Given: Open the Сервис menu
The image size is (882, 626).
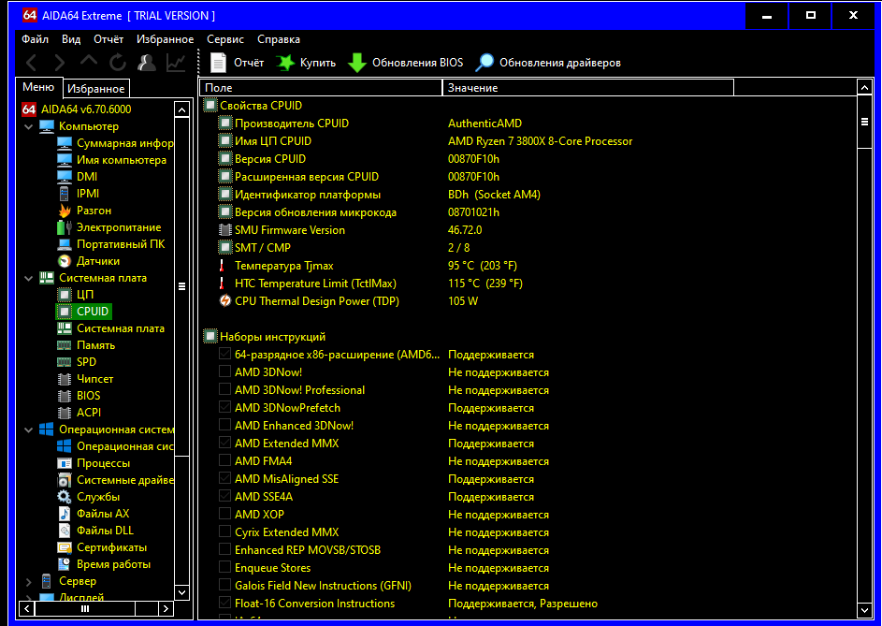Looking at the screenshot, I should click(x=224, y=39).
